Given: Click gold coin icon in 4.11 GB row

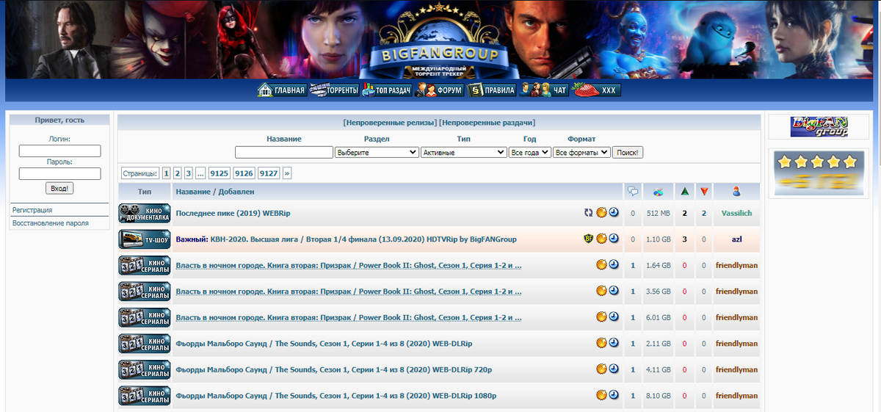Looking at the screenshot, I should click(601, 369).
